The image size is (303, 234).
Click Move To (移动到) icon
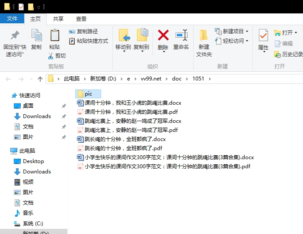124,35
